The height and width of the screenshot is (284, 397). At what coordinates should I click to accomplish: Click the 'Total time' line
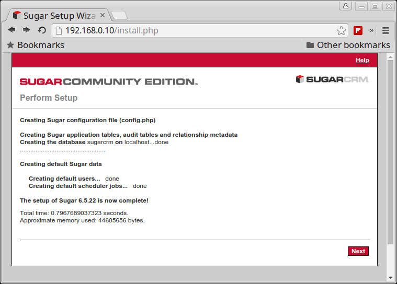(x=74, y=213)
